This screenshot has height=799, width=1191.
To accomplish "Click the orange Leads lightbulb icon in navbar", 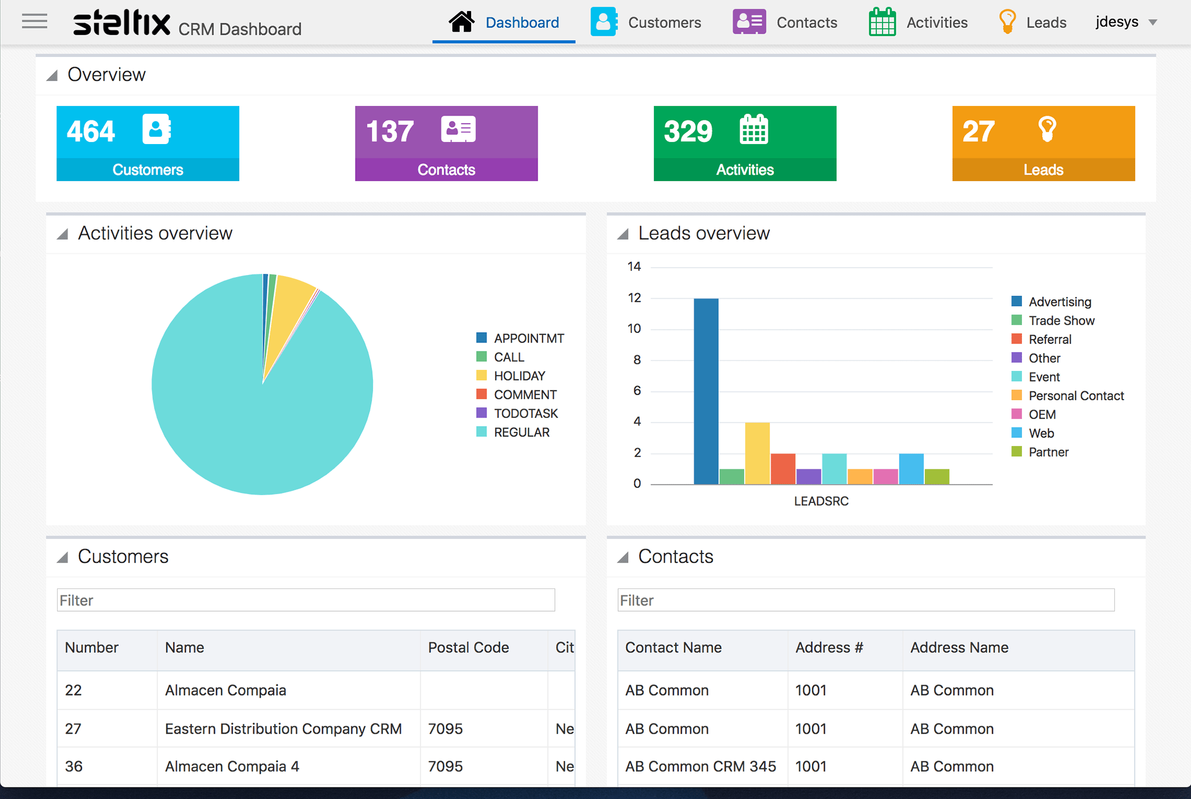I will pyautogui.click(x=1007, y=22).
